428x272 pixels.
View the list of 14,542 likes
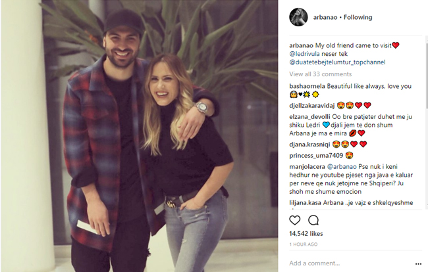pos(306,234)
